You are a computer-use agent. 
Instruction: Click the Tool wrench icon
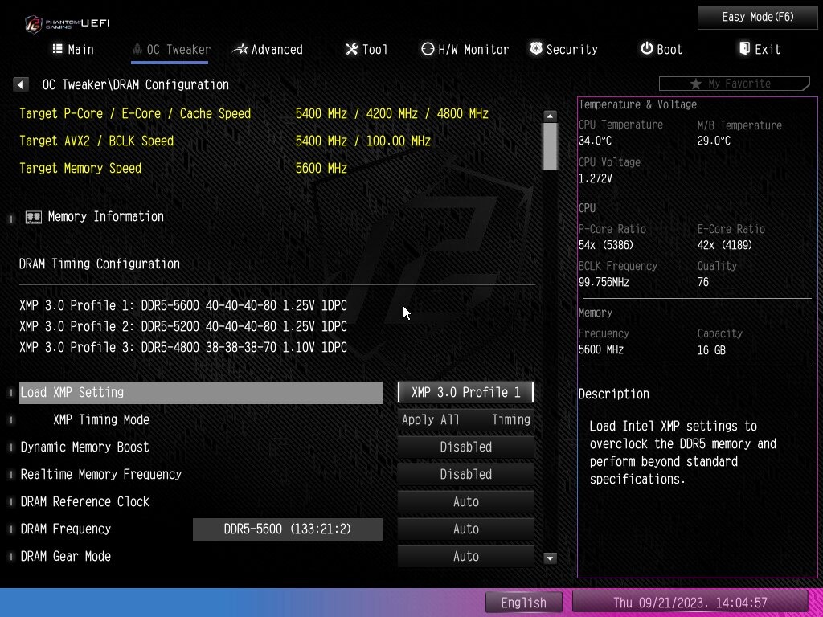[x=352, y=49]
